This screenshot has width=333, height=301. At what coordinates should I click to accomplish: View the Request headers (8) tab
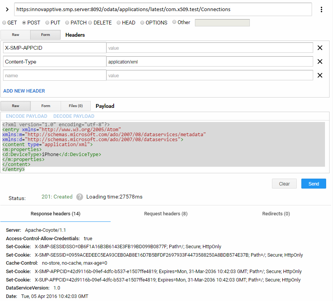tap(166, 214)
